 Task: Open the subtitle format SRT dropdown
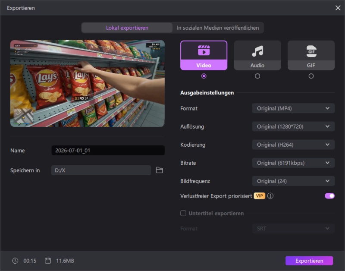tap(293, 229)
